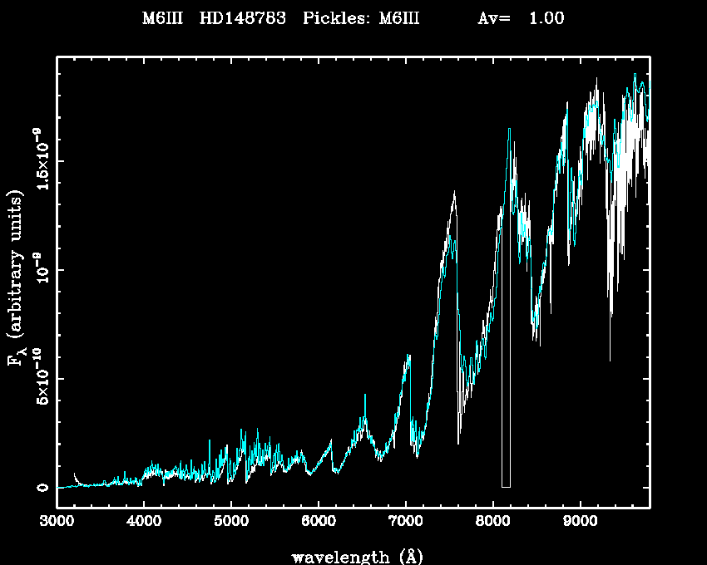Click the white spectrum peak near 7550 Å
Image resolution: width=707 pixels, height=565 pixels.
(454, 196)
